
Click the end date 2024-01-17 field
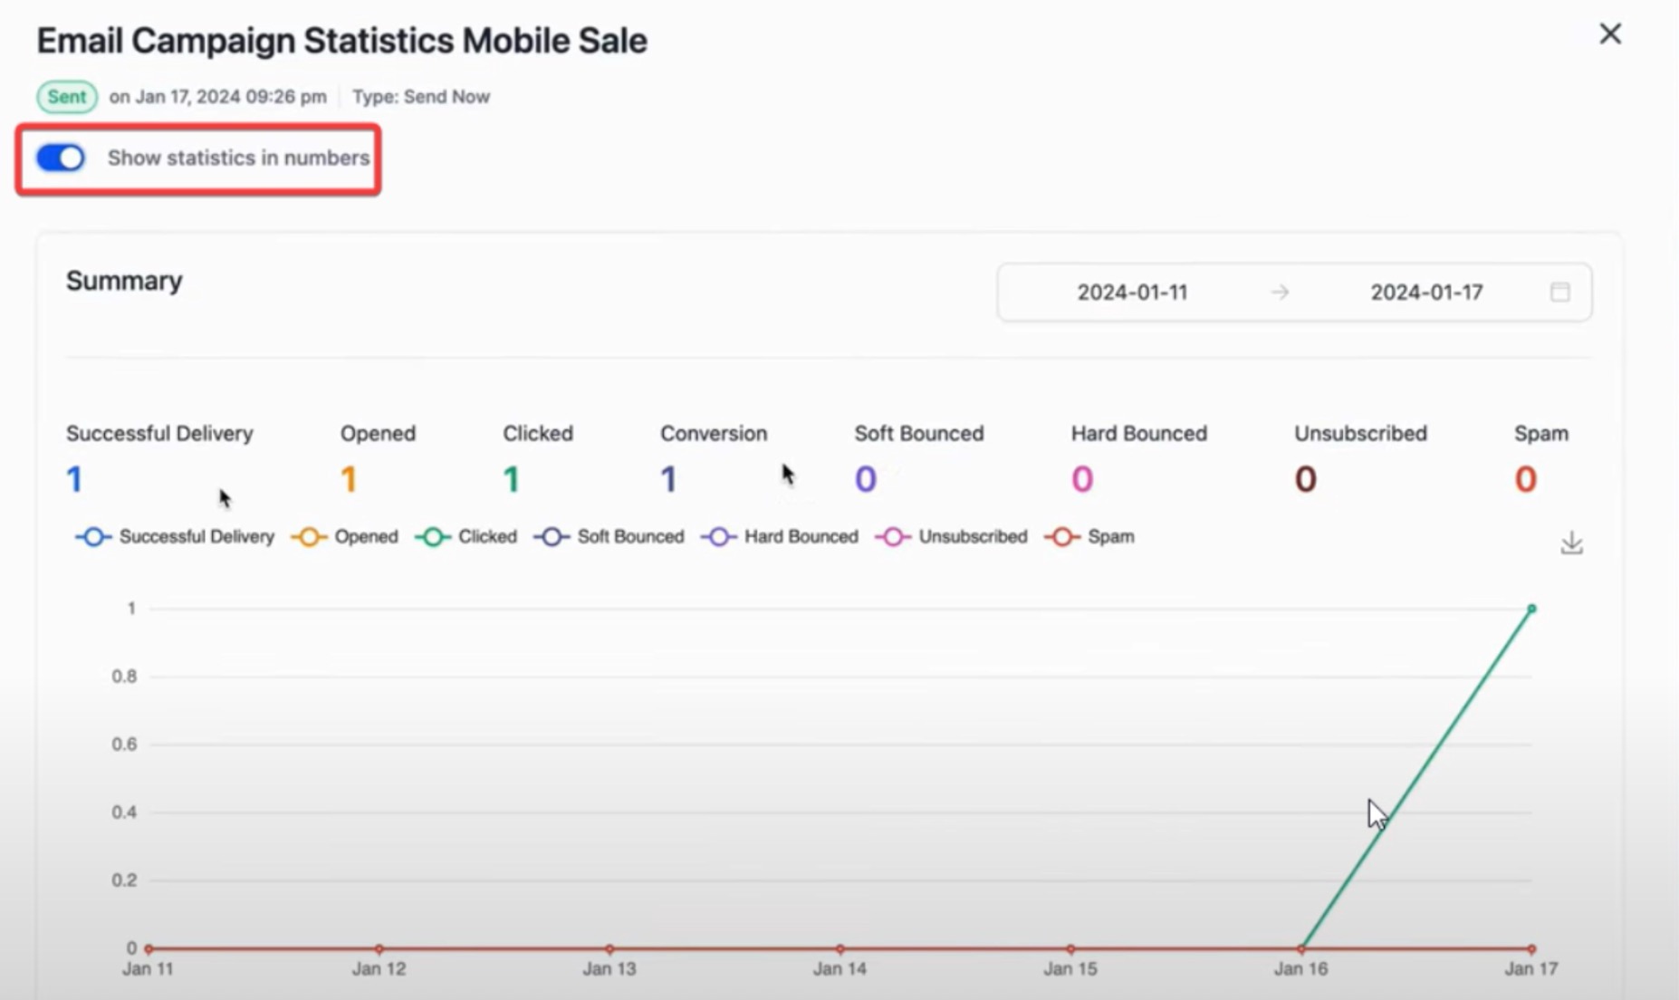(1425, 293)
